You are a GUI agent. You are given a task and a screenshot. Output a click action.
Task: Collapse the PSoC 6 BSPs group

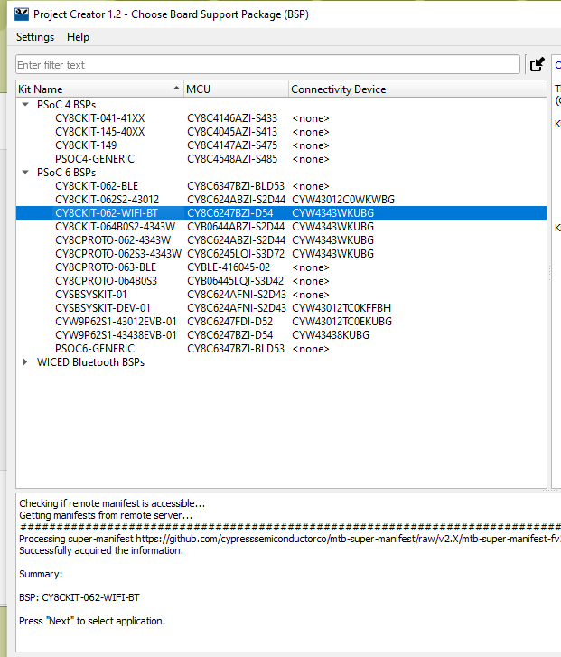[x=25, y=173]
